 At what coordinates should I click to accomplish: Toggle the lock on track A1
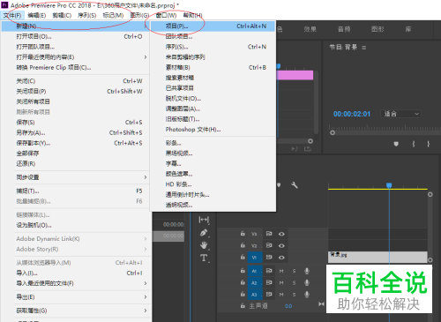click(x=243, y=271)
